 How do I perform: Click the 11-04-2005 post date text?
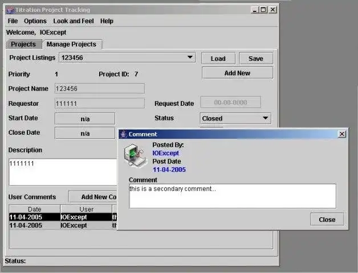[x=169, y=169]
